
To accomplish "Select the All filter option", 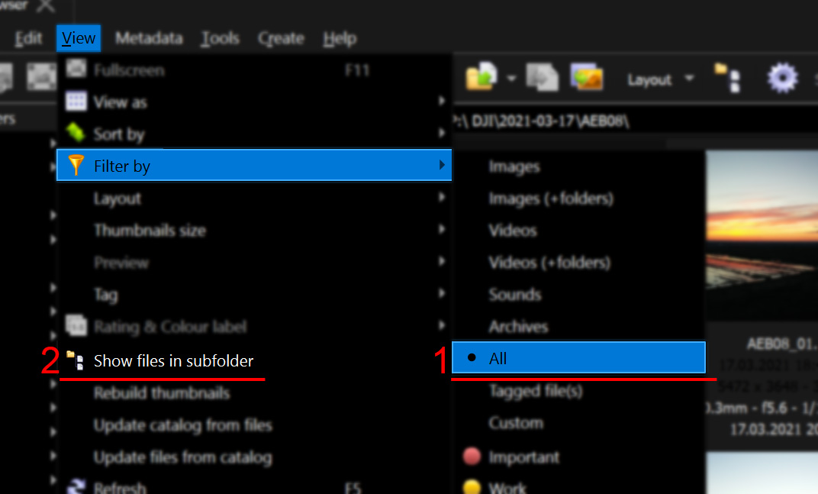I will coord(578,357).
